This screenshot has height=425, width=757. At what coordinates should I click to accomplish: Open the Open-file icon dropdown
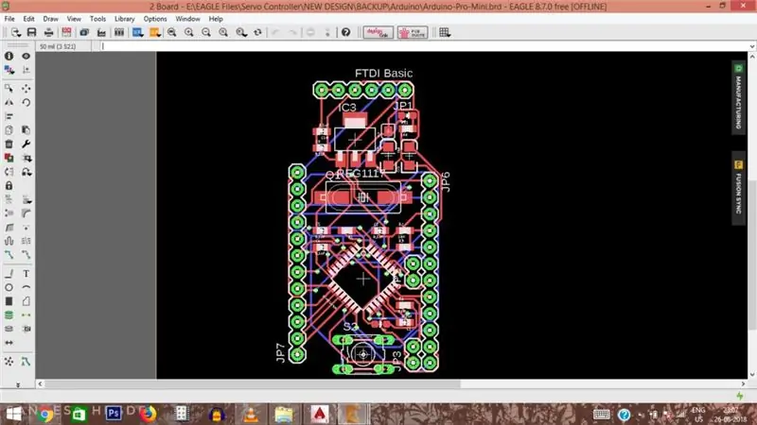pos(15,32)
